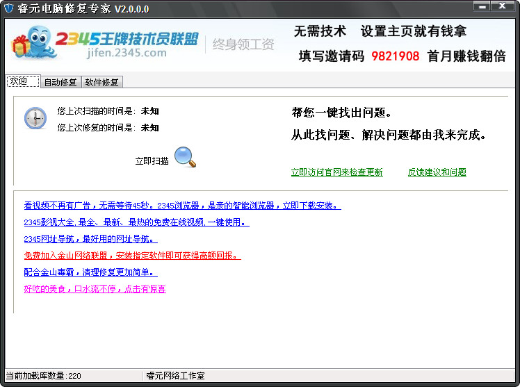Click banner text 首月赚钱翻倍
The height and width of the screenshot is (387, 520).
466,56
